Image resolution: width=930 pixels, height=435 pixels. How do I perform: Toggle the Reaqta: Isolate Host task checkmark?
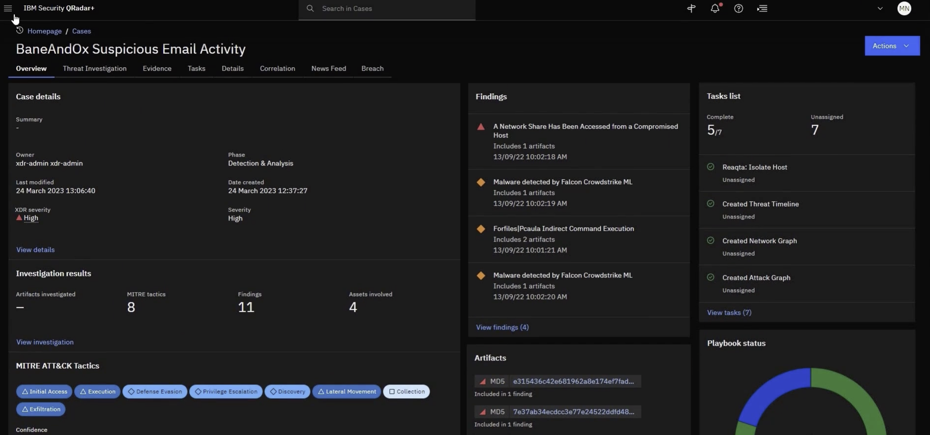(x=710, y=167)
